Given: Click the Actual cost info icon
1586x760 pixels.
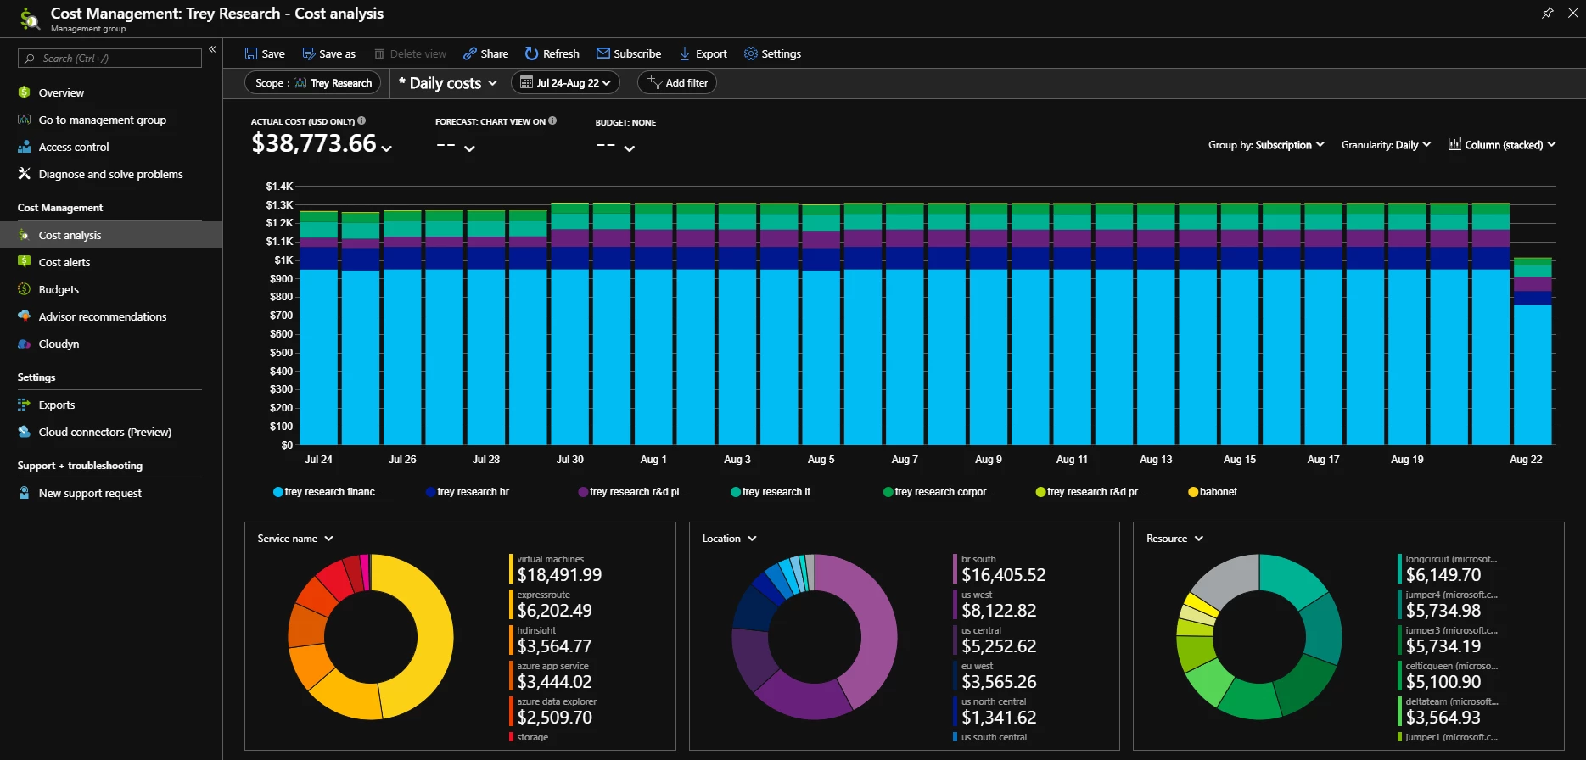Looking at the screenshot, I should tap(361, 120).
